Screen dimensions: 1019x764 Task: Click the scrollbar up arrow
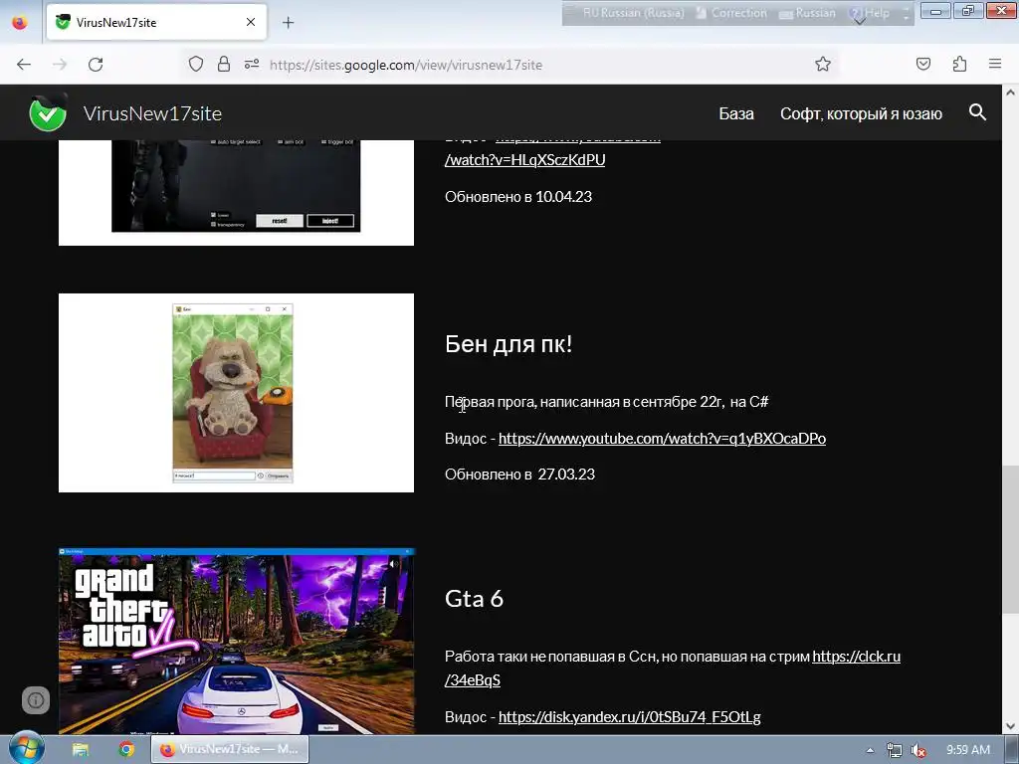[1011, 93]
